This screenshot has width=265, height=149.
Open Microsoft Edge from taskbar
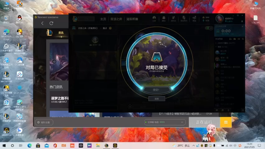pos(29,145)
